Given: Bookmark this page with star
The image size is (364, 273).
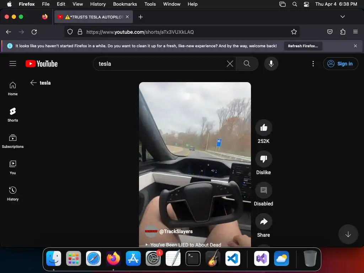Looking at the screenshot, I should pos(294,32).
